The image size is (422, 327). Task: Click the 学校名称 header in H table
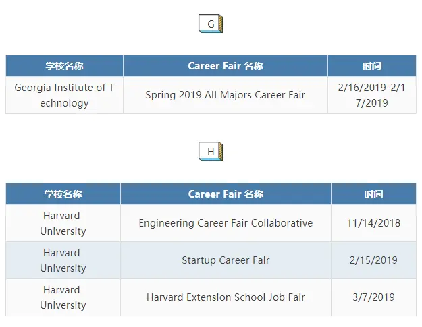[x=63, y=194]
